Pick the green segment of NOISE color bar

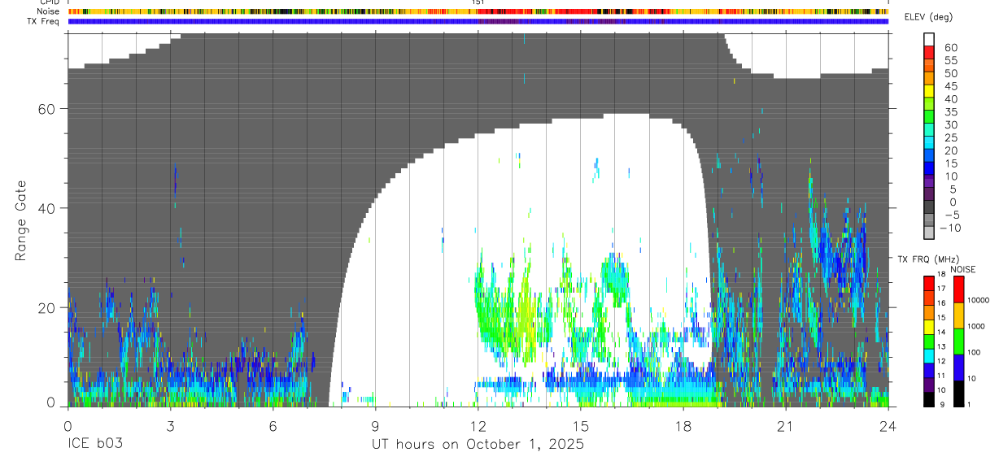pyautogui.click(x=958, y=341)
